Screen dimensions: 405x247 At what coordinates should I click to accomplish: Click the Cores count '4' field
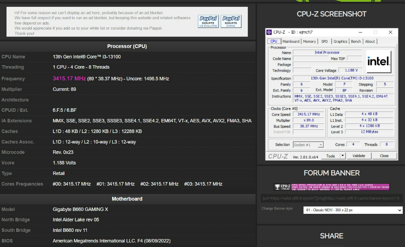click(x=353, y=145)
